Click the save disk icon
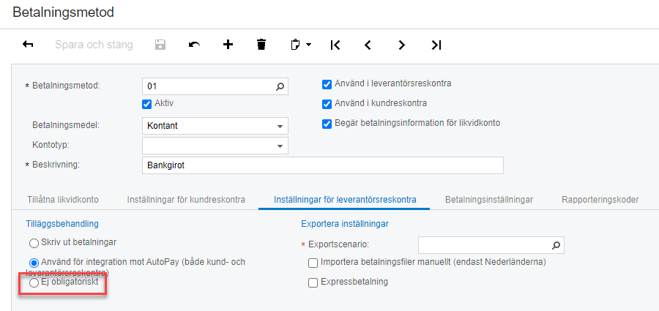The height and width of the screenshot is (311, 659). tap(160, 45)
